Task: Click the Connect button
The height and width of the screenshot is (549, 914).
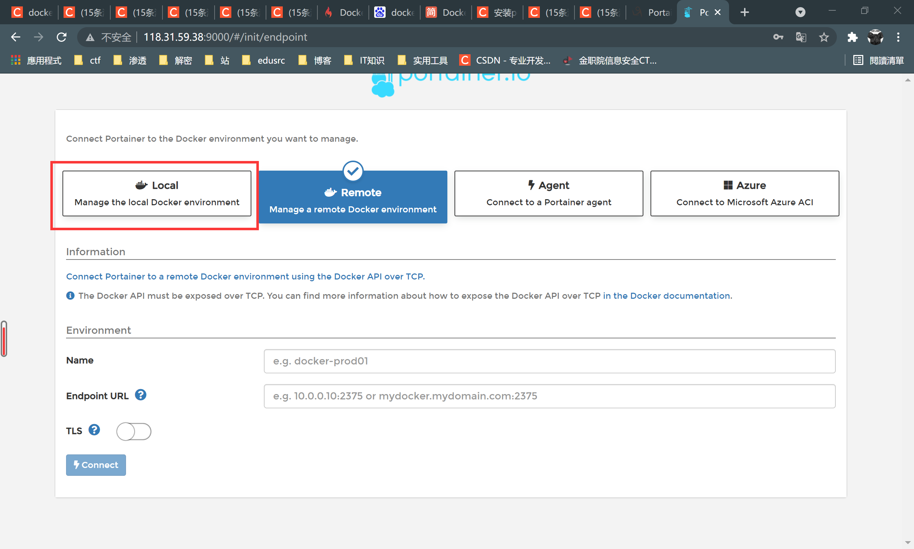Action: 96,465
